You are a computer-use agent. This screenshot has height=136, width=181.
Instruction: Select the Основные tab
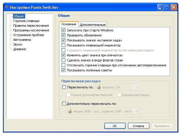[x=69, y=24]
